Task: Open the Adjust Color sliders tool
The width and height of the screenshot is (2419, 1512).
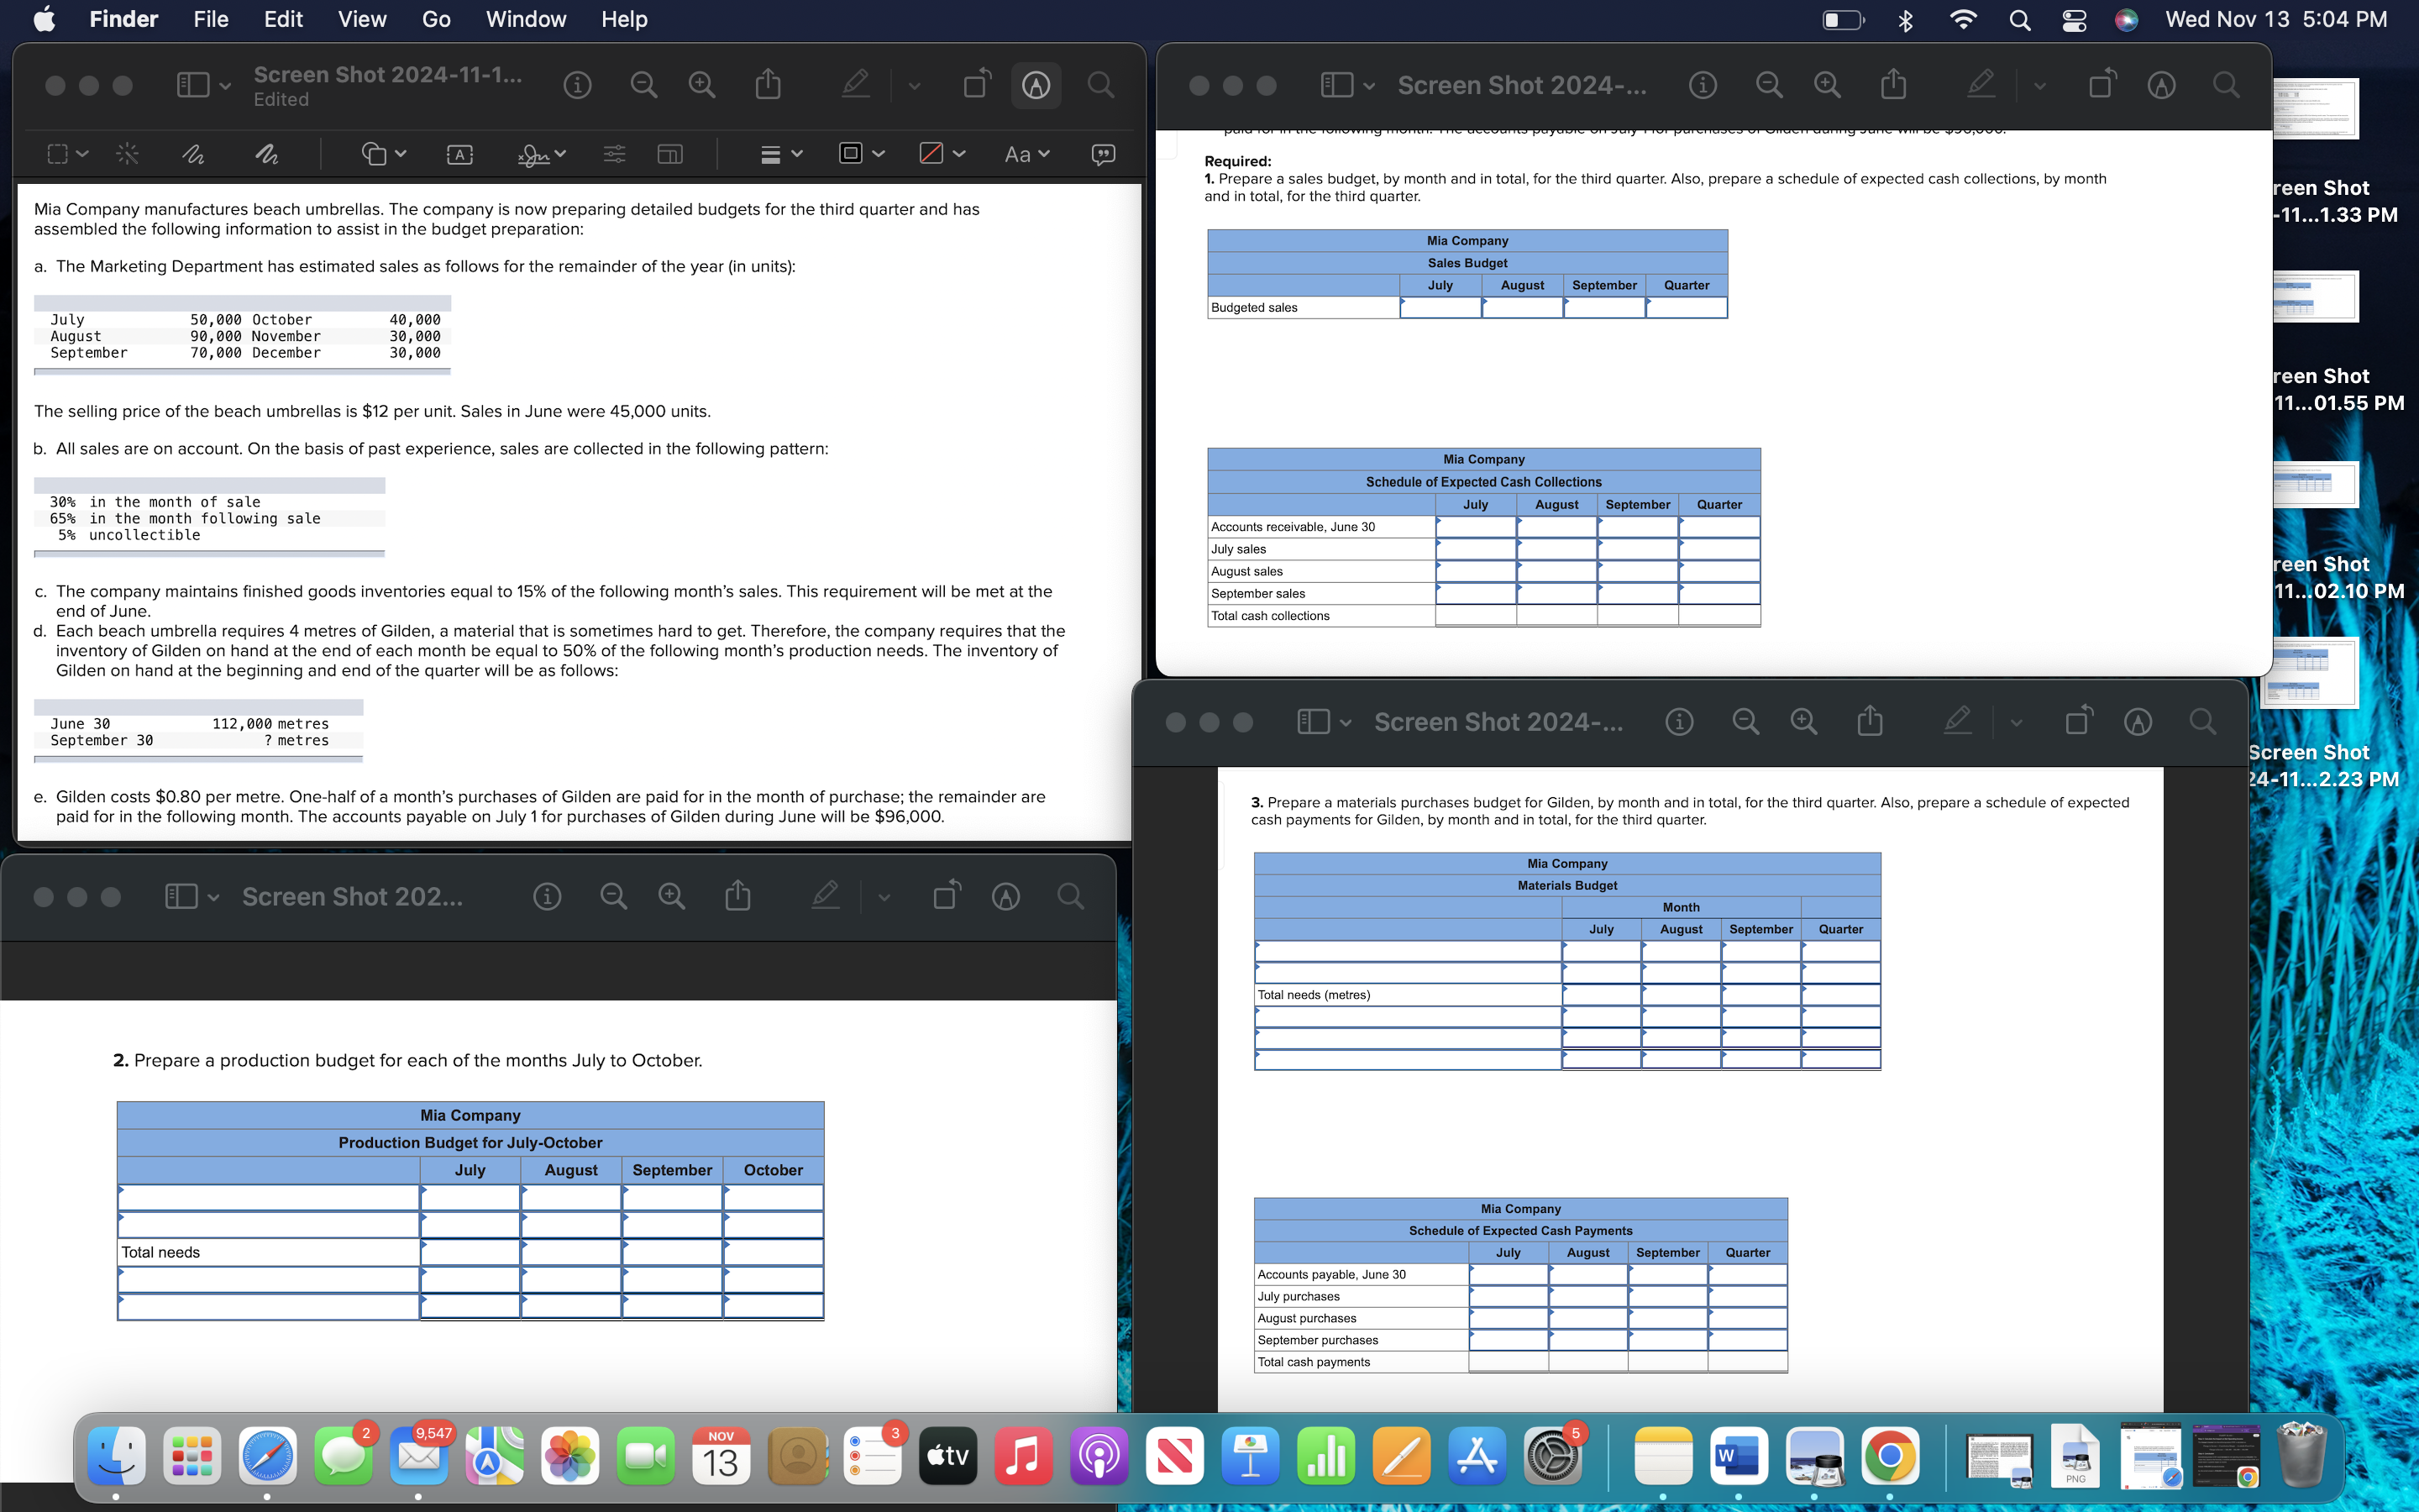Action: coord(614,154)
